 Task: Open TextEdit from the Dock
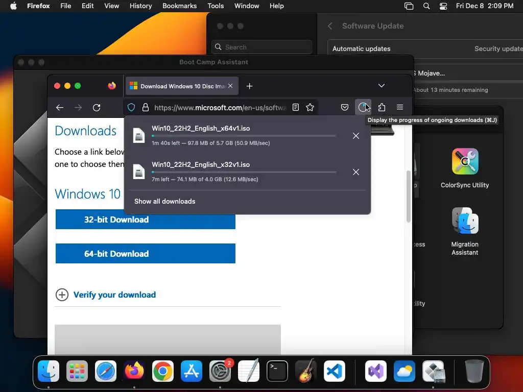point(249,371)
